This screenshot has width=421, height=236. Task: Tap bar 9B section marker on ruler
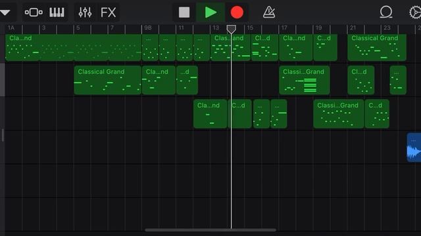148,28
